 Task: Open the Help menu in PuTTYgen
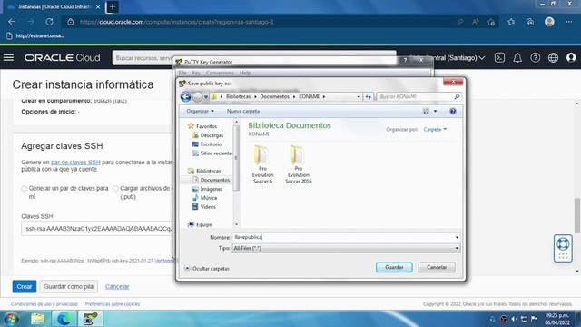(x=245, y=73)
